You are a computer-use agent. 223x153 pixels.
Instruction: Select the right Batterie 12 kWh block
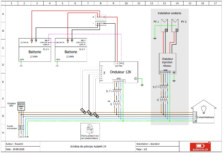tap(71, 50)
